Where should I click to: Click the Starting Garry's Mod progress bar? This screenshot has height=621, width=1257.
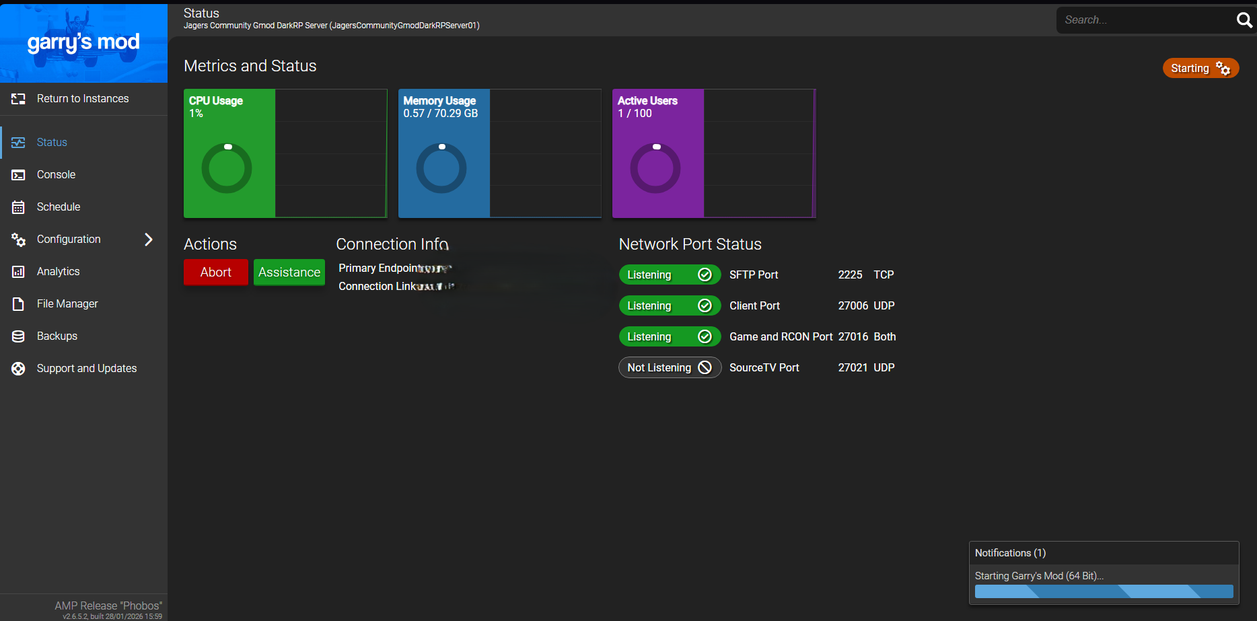1103,591
